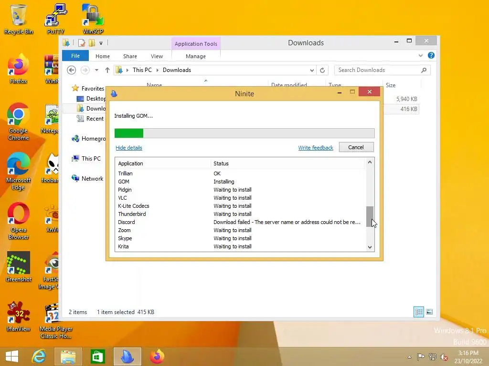The image size is (489, 366).
Task: Open Google Chrome desktop shortcut
Action: click(18, 122)
